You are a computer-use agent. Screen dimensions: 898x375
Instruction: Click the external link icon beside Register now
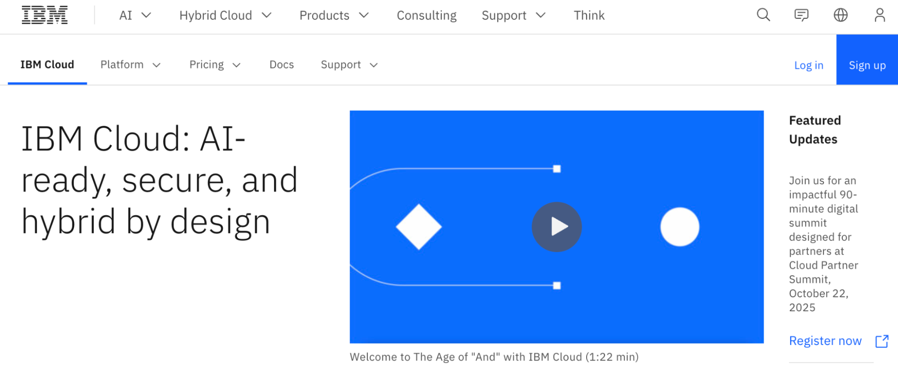[882, 341]
